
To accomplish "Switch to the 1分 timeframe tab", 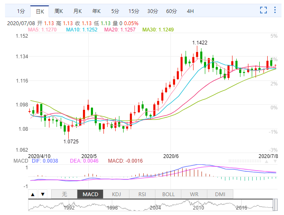I will pyautogui.click(x=21, y=11).
